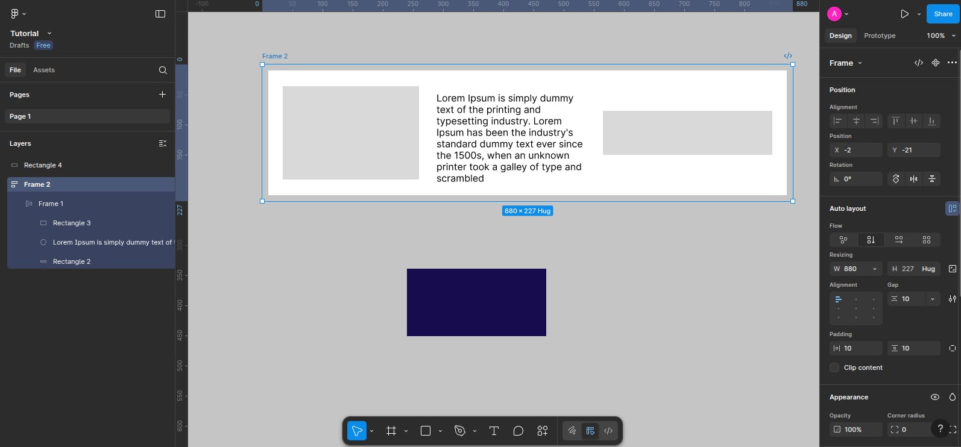Toggle Appearance visibility eye icon

pyautogui.click(x=935, y=397)
